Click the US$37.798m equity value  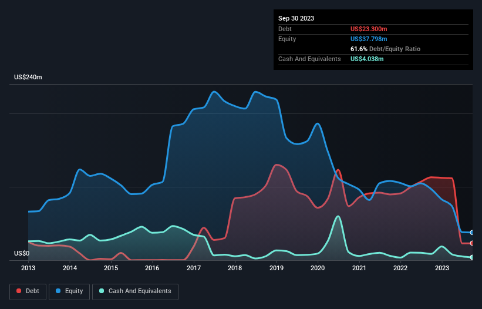pos(369,39)
